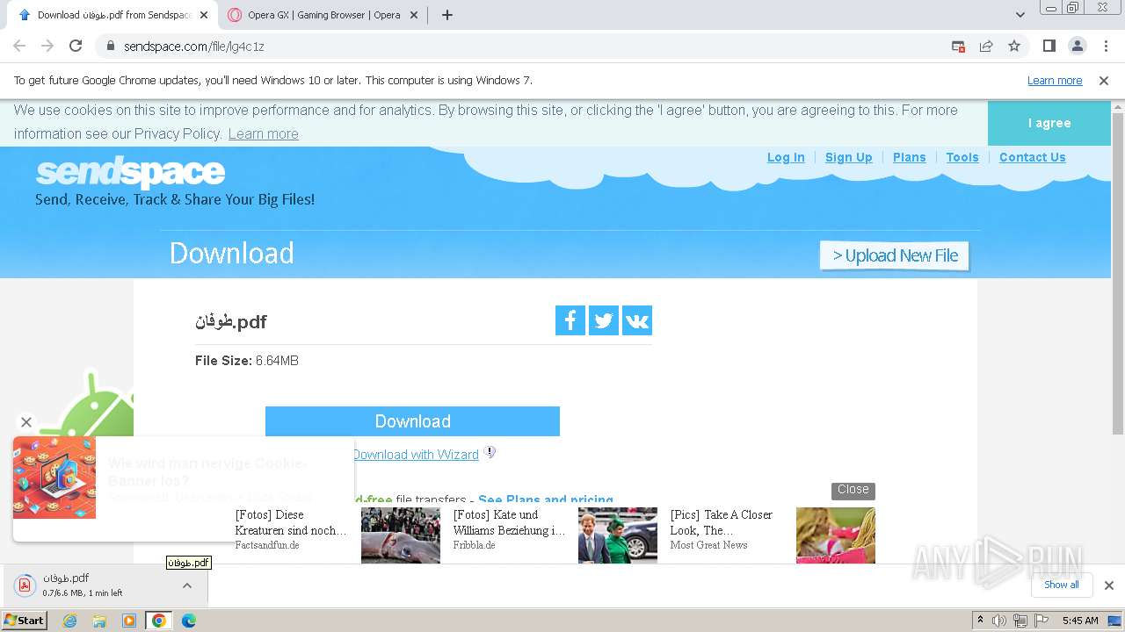Open the tab search dropdown arrow

[x=1020, y=15]
